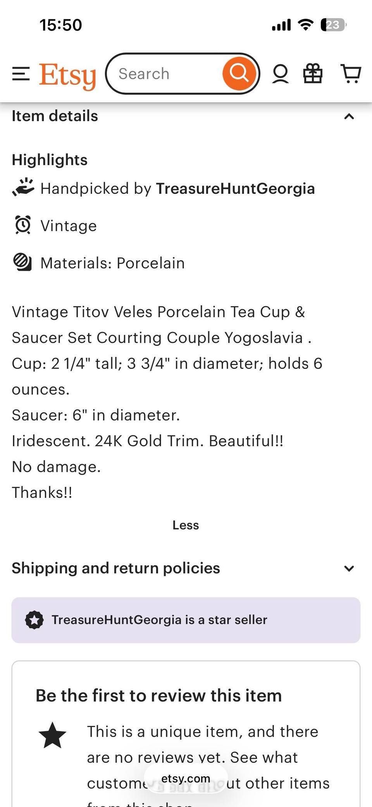Screen dimensions: 372x807
Task: Open TreasureHuntGeorgia shop link
Action: coord(235,188)
